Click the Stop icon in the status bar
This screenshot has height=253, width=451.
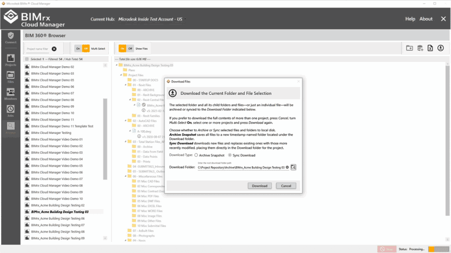tap(387, 249)
